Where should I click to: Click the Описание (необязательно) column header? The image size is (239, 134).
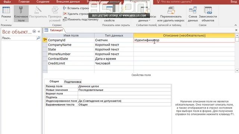pos(184,35)
